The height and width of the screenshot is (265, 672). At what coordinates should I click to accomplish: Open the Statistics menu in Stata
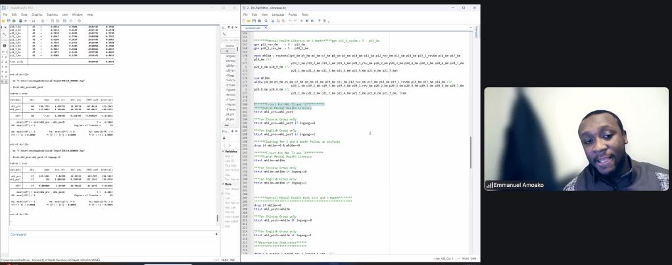click(x=52, y=14)
